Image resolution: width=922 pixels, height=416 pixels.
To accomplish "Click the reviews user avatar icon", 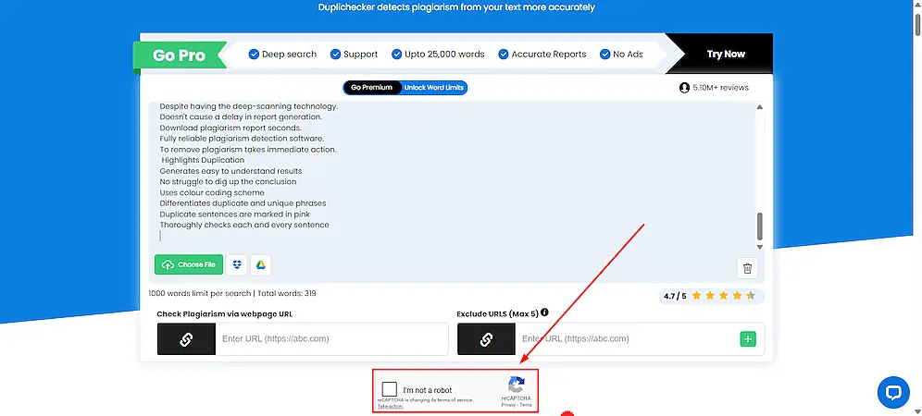I will [684, 88].
